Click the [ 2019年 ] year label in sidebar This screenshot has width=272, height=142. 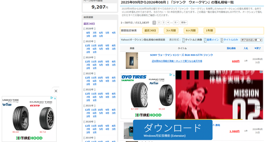89,138
